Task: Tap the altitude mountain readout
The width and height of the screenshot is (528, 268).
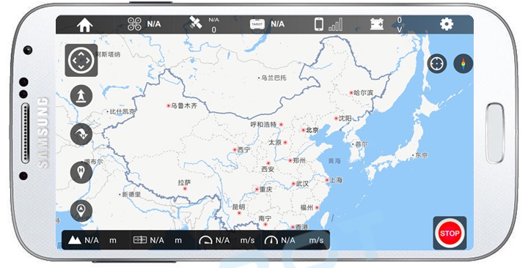Action: [92, 240]
